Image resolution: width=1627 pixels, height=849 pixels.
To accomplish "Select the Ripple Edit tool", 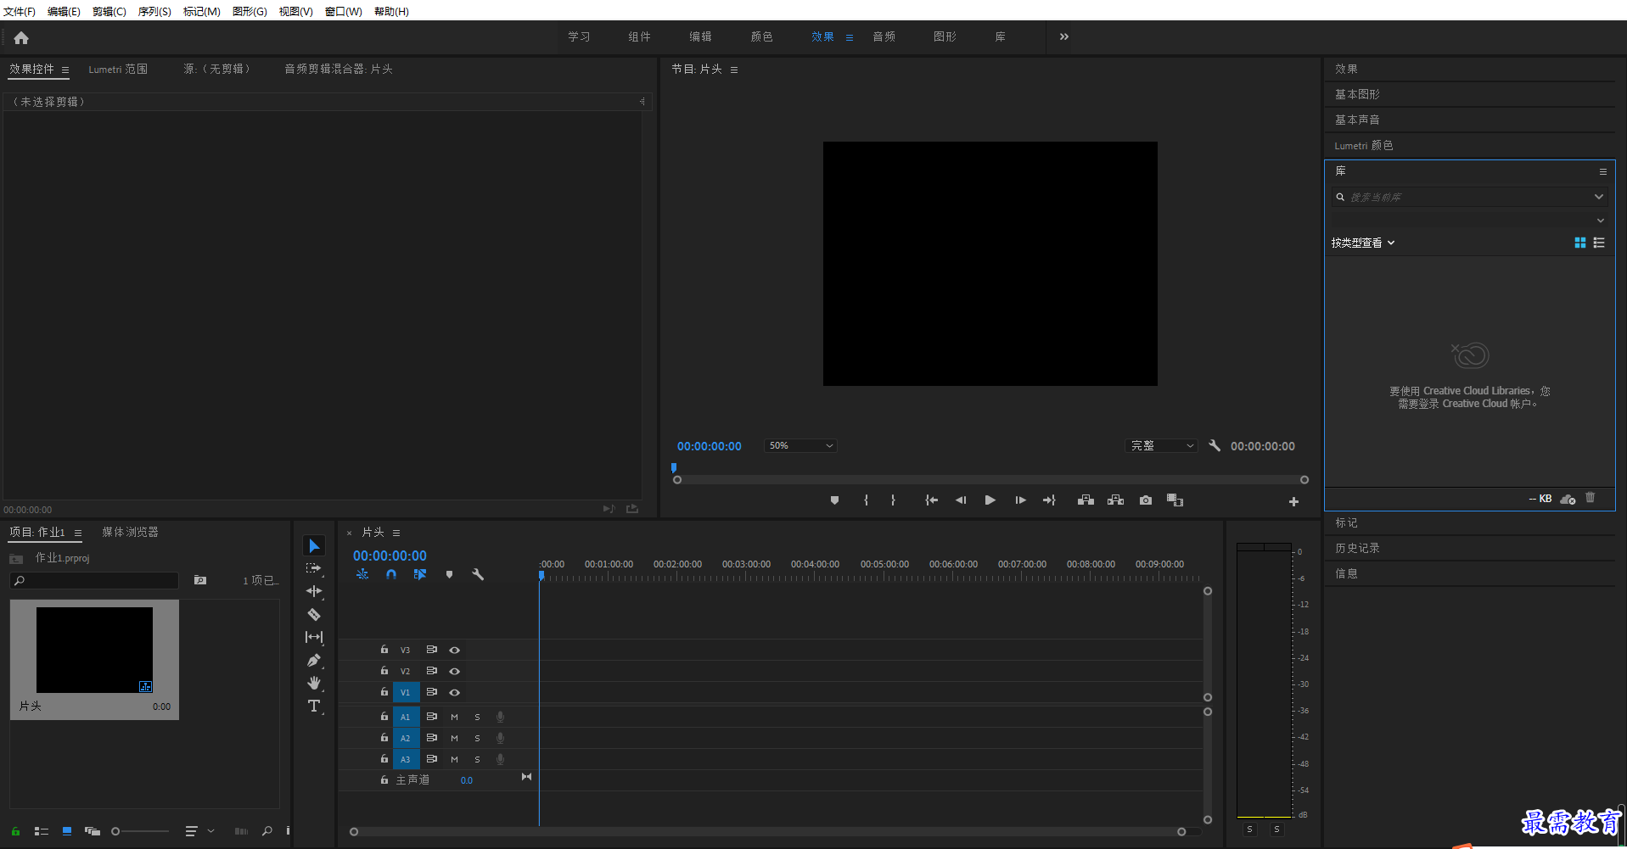I will (x=314, y=591).
